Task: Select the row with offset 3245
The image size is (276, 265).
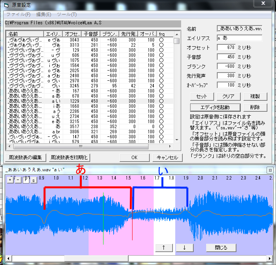Action: tap(90, 86)
